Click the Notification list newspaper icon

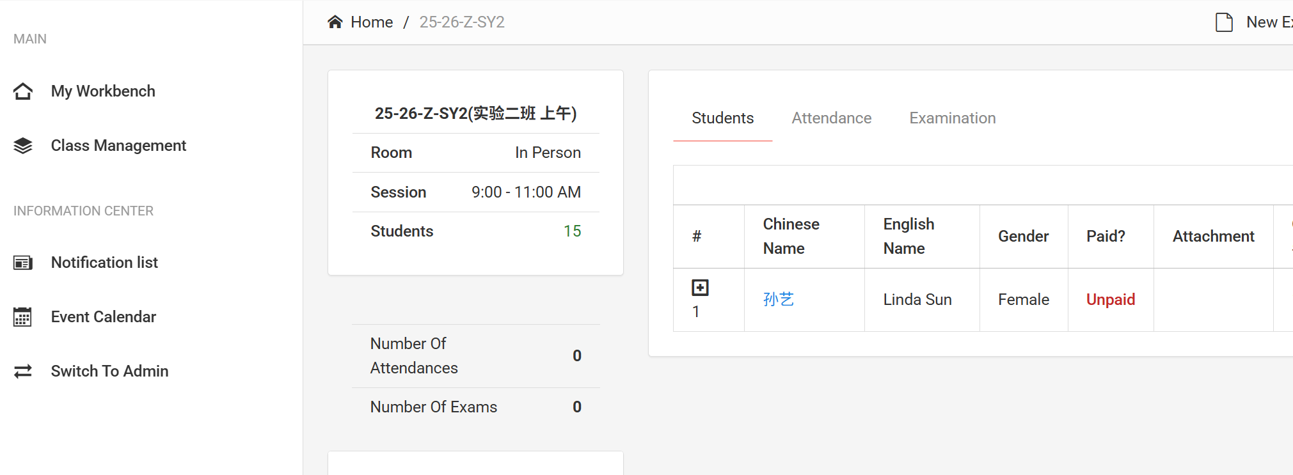coord(23,263)
